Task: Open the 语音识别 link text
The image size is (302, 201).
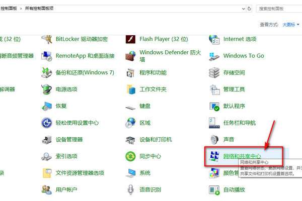Action: pyautogui.click(x=150, y=189)
